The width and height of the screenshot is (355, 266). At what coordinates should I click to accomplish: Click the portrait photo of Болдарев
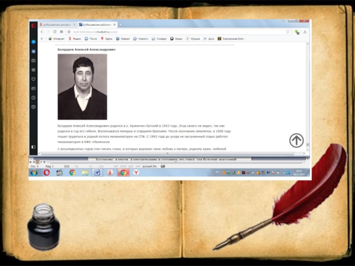[83, 86]
